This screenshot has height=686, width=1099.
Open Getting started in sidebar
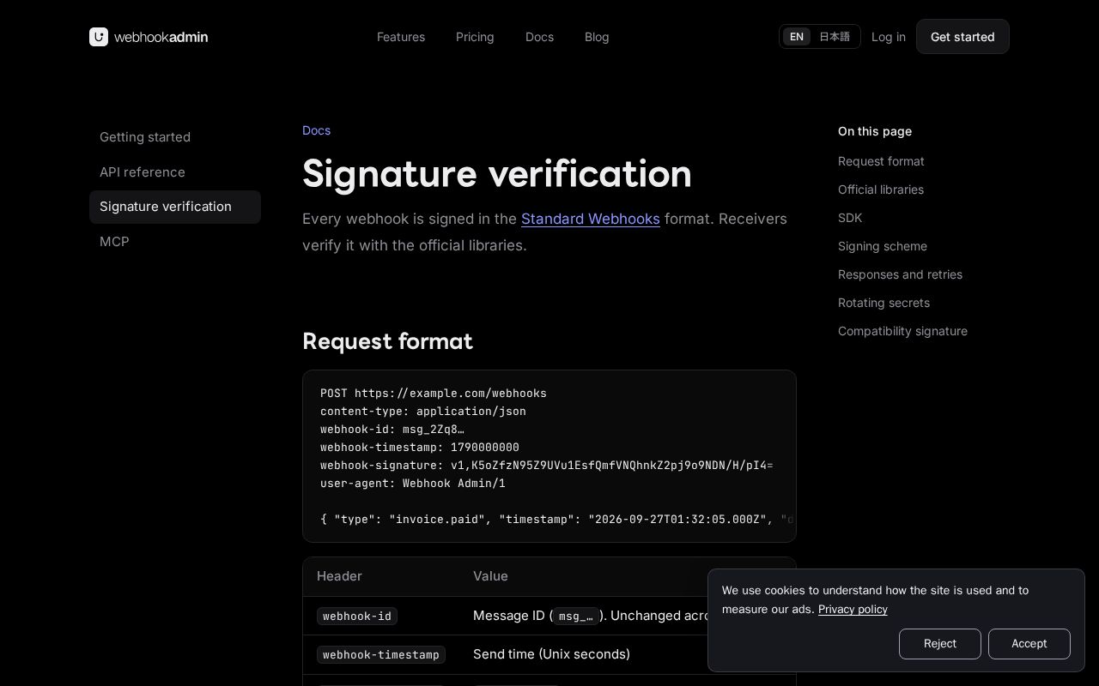pos(175,137)
